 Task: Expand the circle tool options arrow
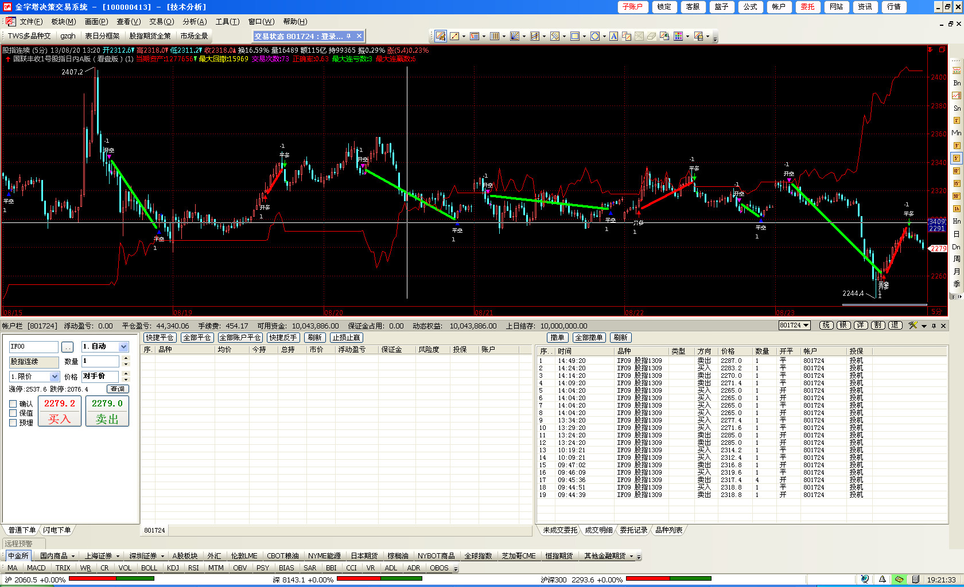[604, 37]
